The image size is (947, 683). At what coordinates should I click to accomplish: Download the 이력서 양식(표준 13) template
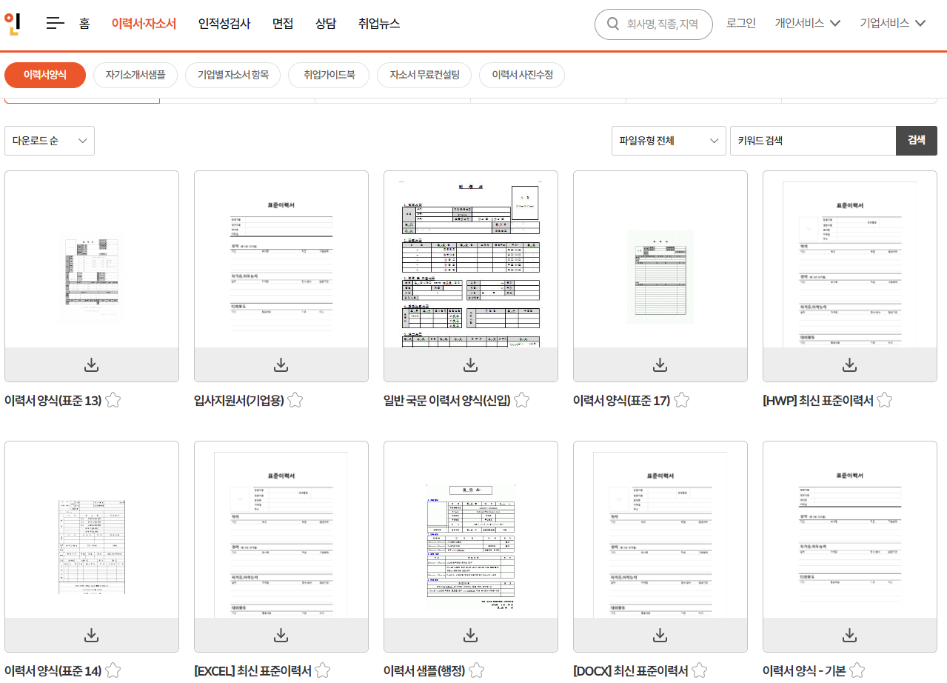tap(91, 364)
